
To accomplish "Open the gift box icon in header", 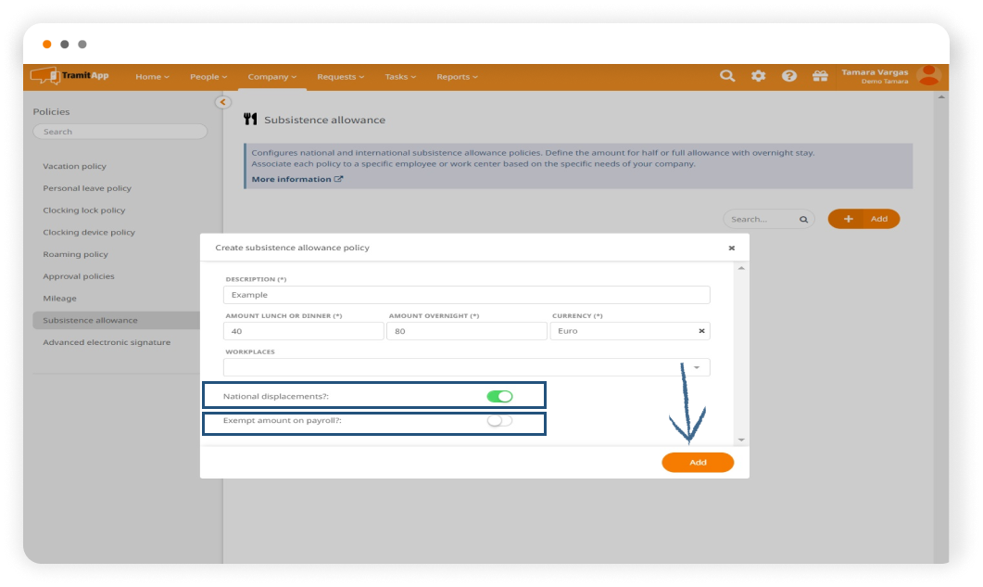I will [819, 76].
